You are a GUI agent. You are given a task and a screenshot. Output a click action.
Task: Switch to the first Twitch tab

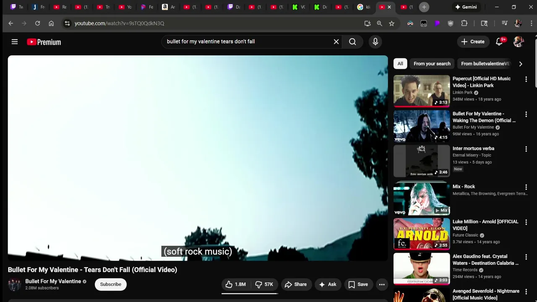pos(17,7)
